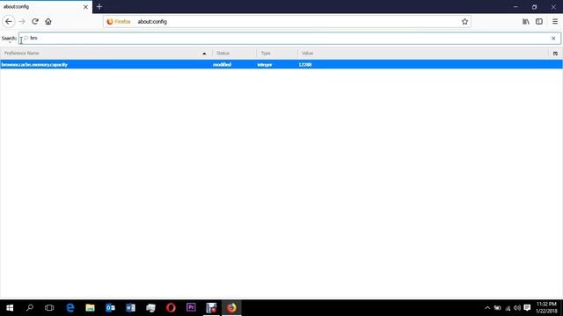Screen dimensions: 563x316
Task: Open Windows taskbar search
Action: tap(30, 308)
